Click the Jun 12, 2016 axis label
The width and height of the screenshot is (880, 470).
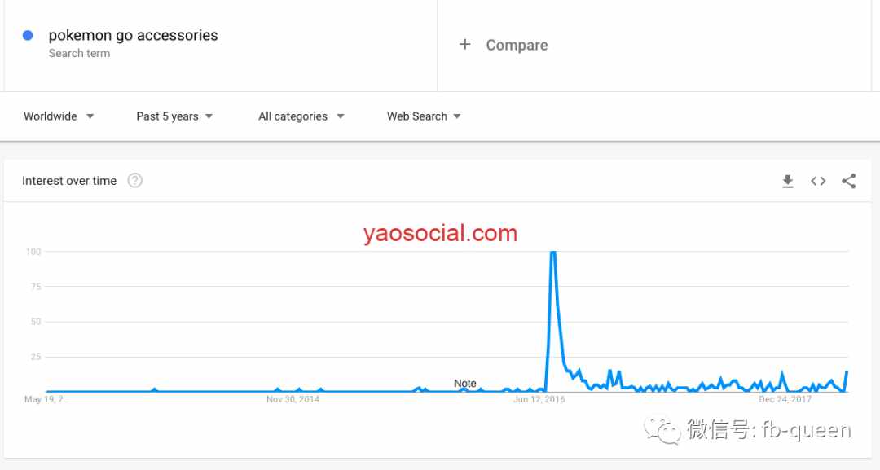(539, 399)
